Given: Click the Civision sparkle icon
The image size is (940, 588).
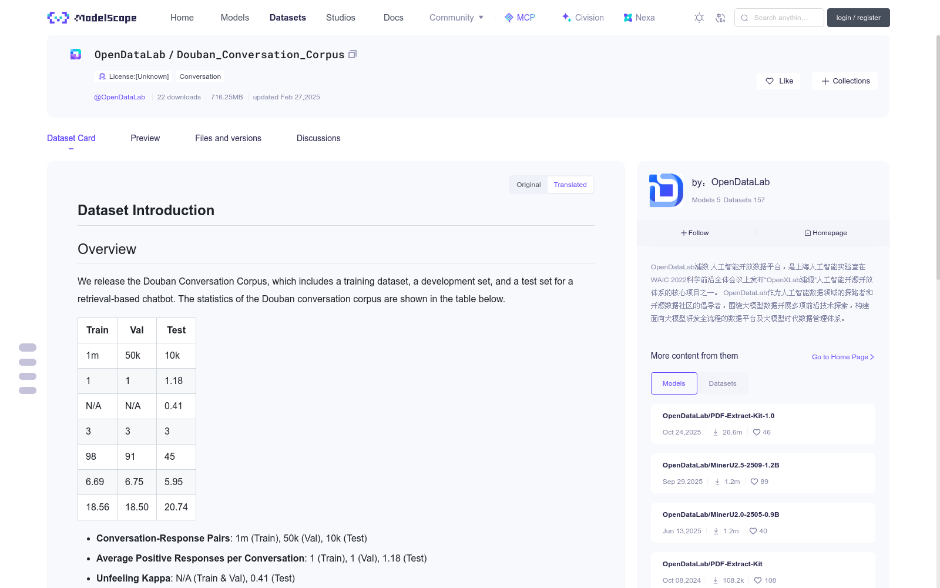Looking at the screenshot, I should pyautogui.click(x=566, y=17).
